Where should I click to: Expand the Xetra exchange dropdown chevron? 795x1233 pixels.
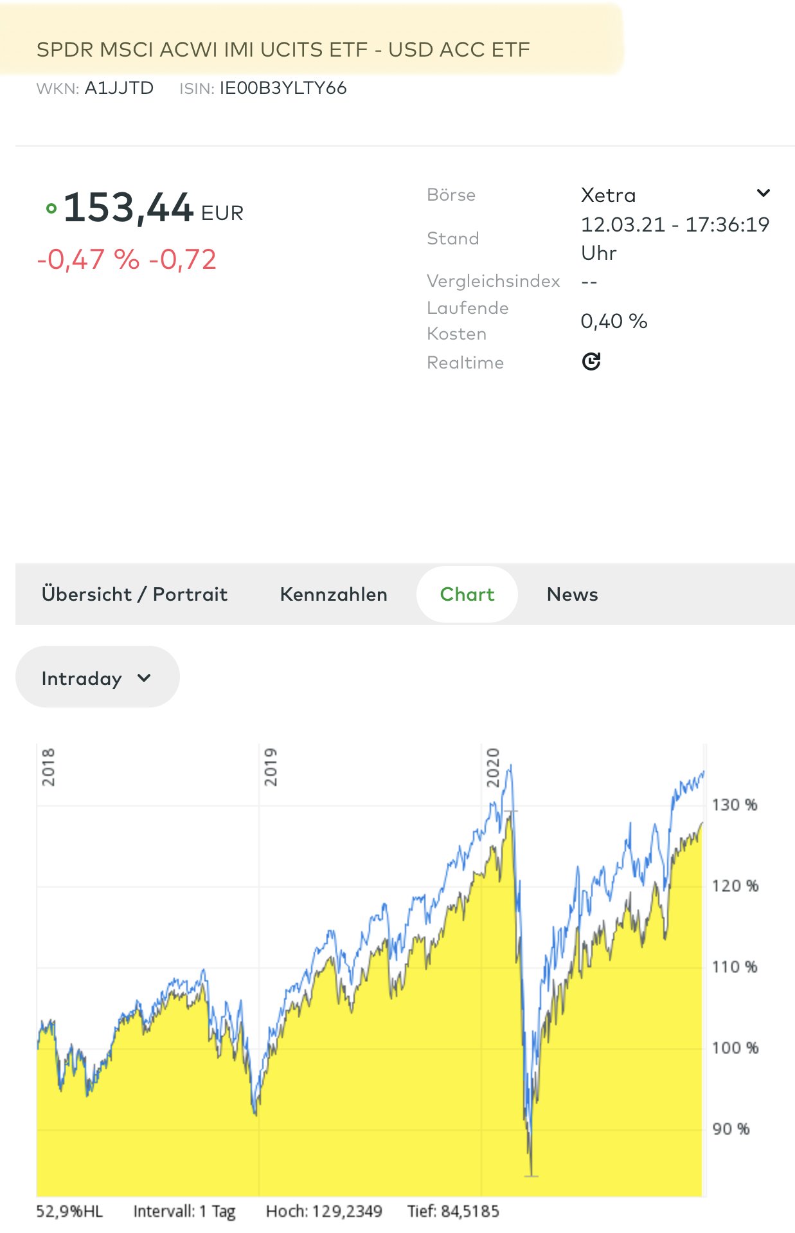(763, 193)
